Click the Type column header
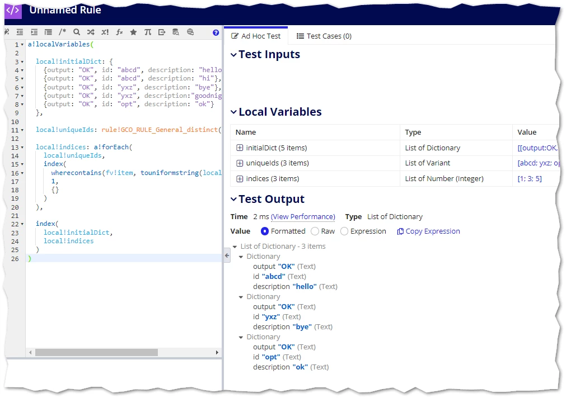Image resolution: width=566 pixels, height=398 pixels. 413,132
